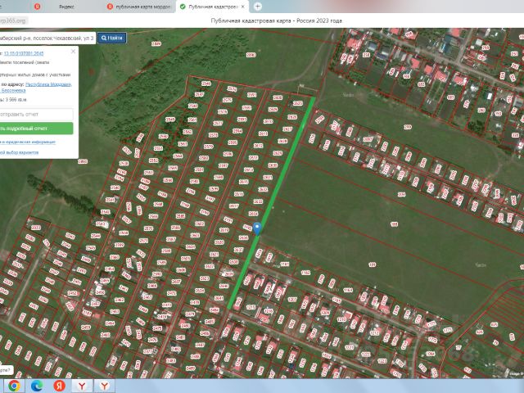
Task: Close the parcel info panel
Action: 75,50
